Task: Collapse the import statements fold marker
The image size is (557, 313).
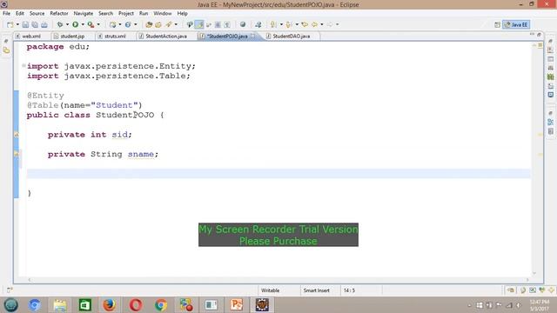Action: (23, 66)
